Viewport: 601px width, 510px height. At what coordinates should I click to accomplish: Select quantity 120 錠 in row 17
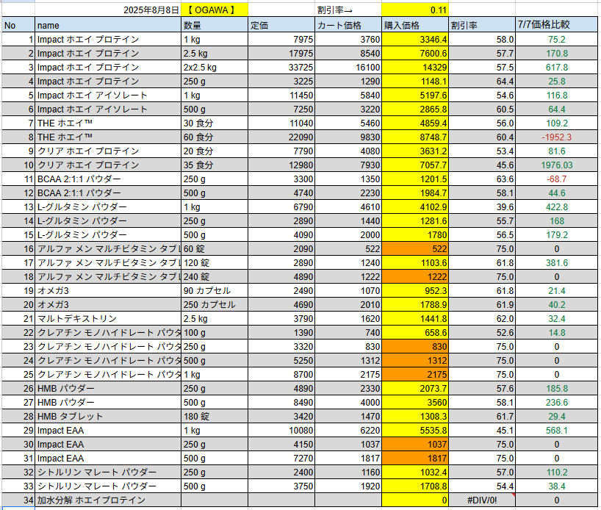(x=215, y=262)
